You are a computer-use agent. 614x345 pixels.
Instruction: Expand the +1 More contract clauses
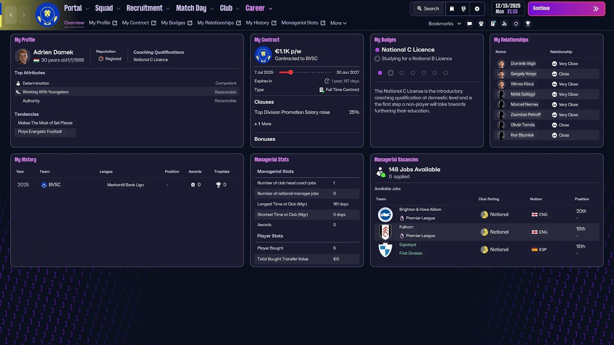click(263, 124)
